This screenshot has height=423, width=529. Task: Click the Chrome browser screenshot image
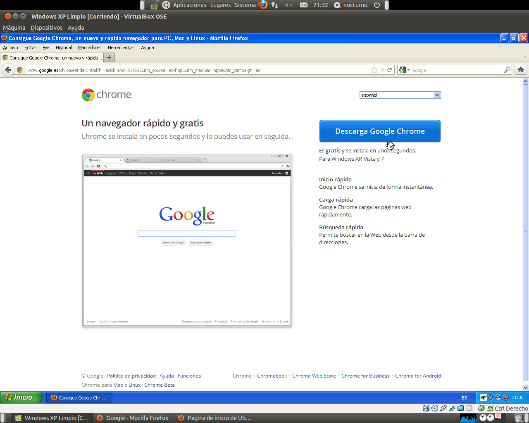[187, 240]
